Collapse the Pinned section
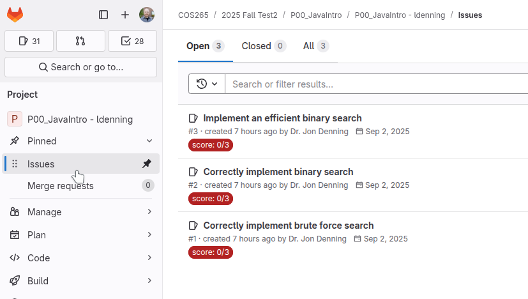 (149, 141)
